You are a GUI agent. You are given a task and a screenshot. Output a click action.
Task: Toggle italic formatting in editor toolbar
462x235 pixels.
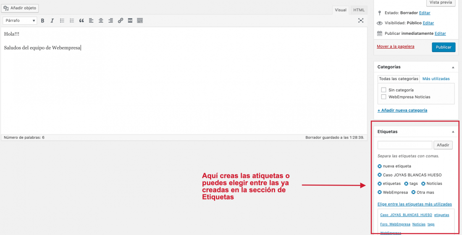coord(52,21)
